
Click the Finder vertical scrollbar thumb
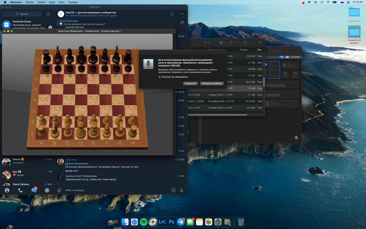point(264,82)
